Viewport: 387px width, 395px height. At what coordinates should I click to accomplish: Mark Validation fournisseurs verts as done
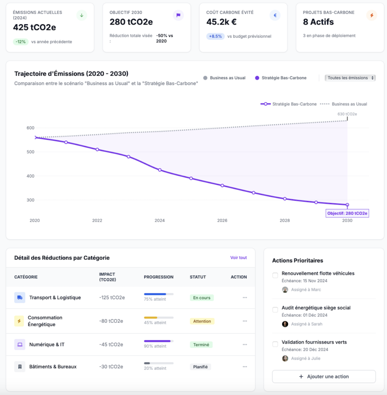tap(275, 344)
